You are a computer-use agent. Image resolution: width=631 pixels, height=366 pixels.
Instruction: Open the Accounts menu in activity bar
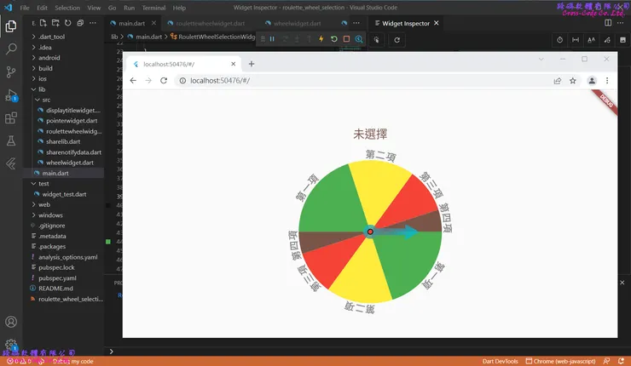[x=11, y=322]
